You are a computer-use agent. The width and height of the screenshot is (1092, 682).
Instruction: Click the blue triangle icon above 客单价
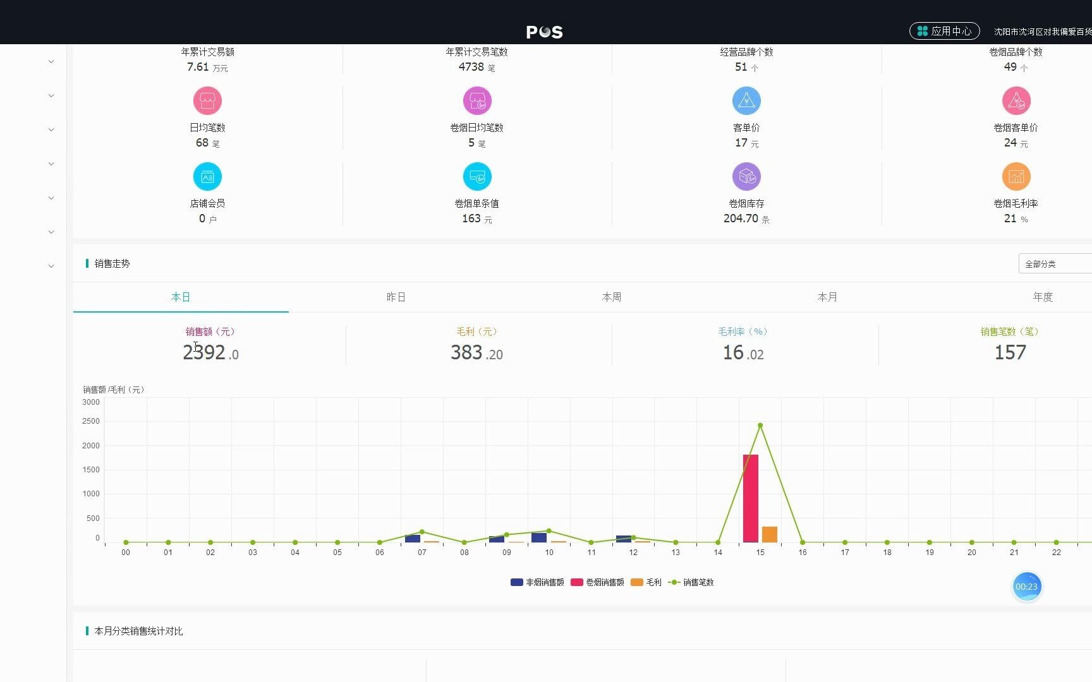click(x=746, y=100)
